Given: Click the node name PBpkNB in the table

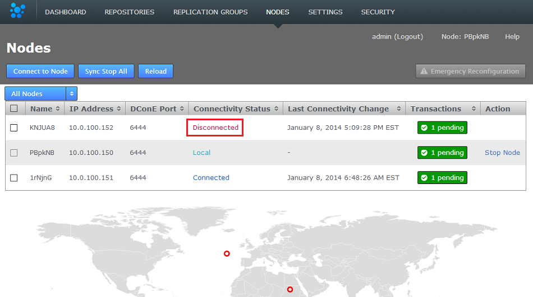Looking at the screenshot, I should click(x=42, y=153).
